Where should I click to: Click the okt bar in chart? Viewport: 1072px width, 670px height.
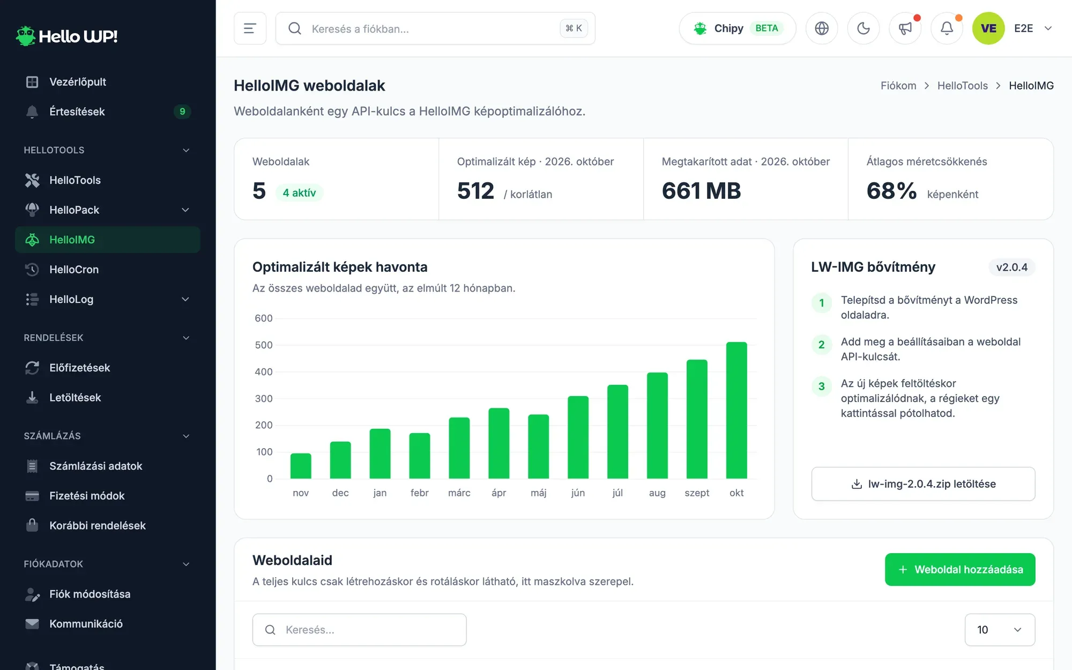[736, 410]
